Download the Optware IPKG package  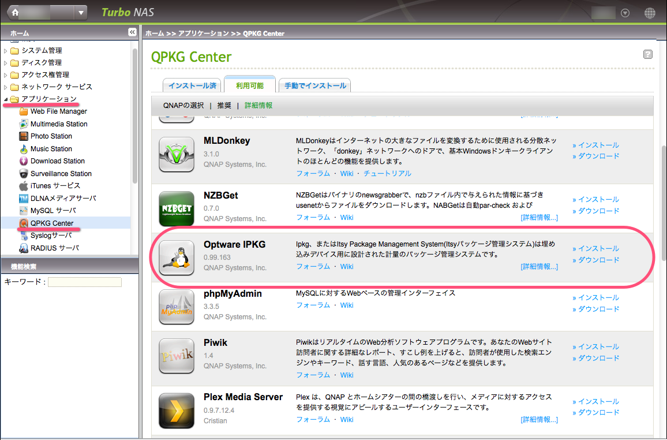point(595,260)
